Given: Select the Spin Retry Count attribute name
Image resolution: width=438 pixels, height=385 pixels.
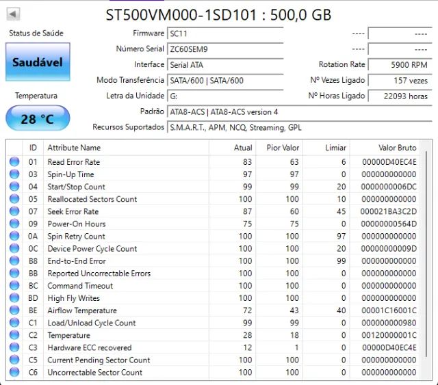Looking at the screenshot, I should click(76, 236).
